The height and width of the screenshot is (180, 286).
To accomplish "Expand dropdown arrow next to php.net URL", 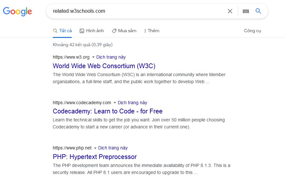I will pyautogui.click(x=95, y=148).
